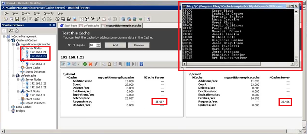Collapse the mypartitionereplicacache tree node

pos(13,44)
